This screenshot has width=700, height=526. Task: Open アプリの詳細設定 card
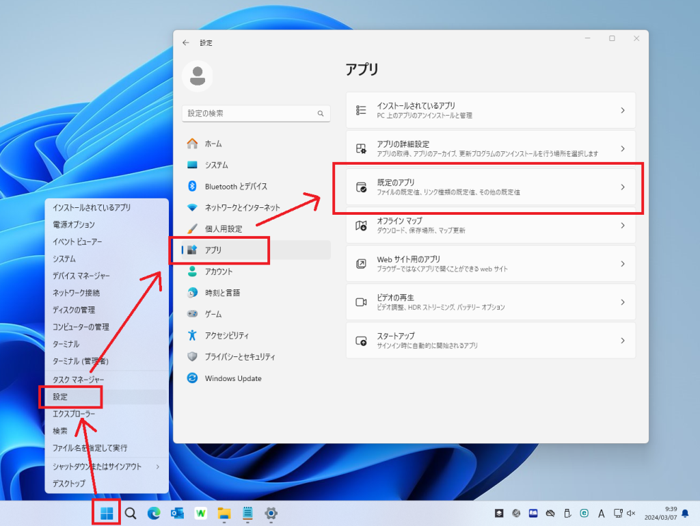491,148
